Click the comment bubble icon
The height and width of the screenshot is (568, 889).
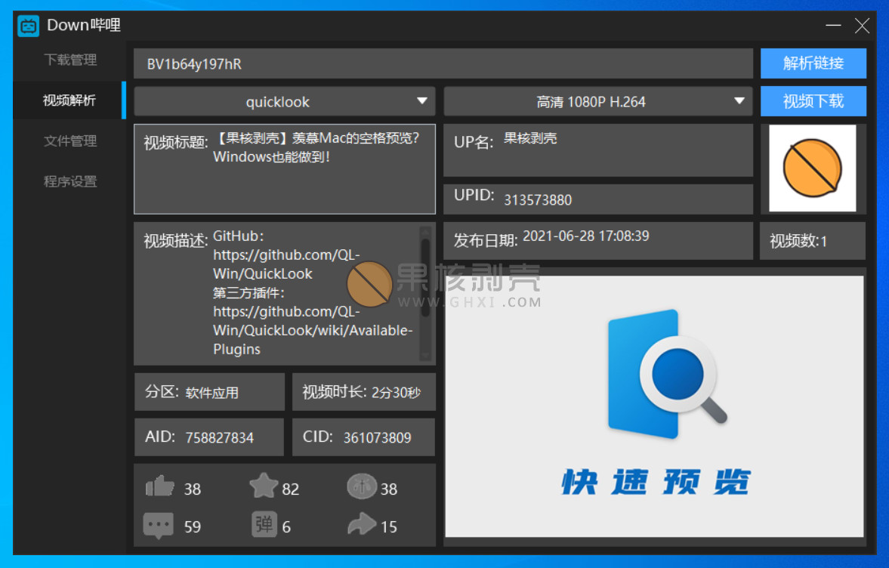[x=158, y=525]
